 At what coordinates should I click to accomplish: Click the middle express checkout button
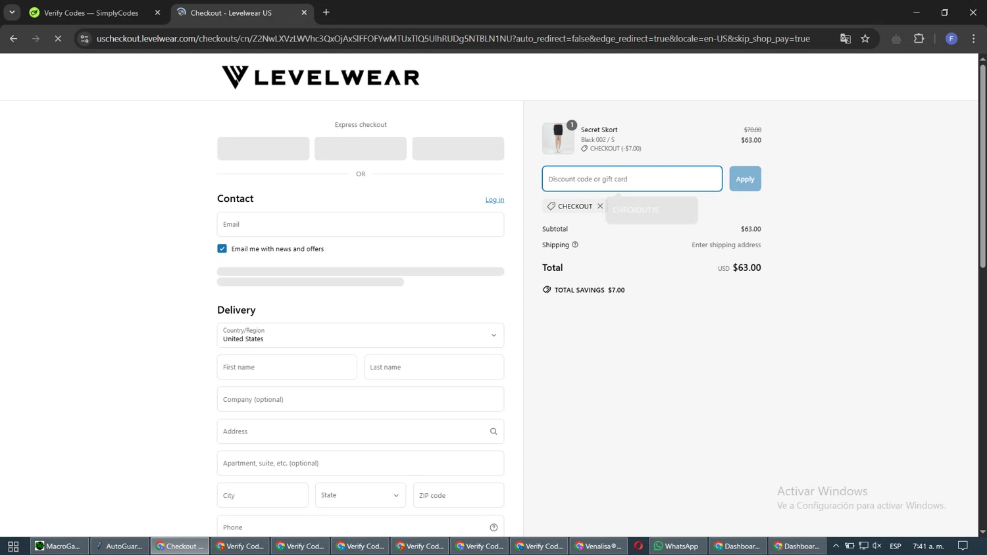361,149
